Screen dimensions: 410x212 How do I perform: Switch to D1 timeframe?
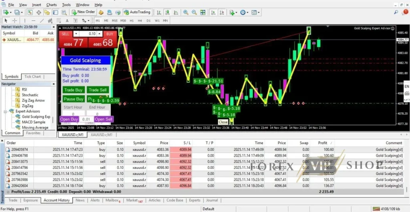tap(149, 21)
